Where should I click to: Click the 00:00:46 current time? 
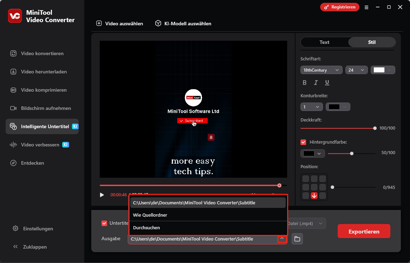coord(118,195)
